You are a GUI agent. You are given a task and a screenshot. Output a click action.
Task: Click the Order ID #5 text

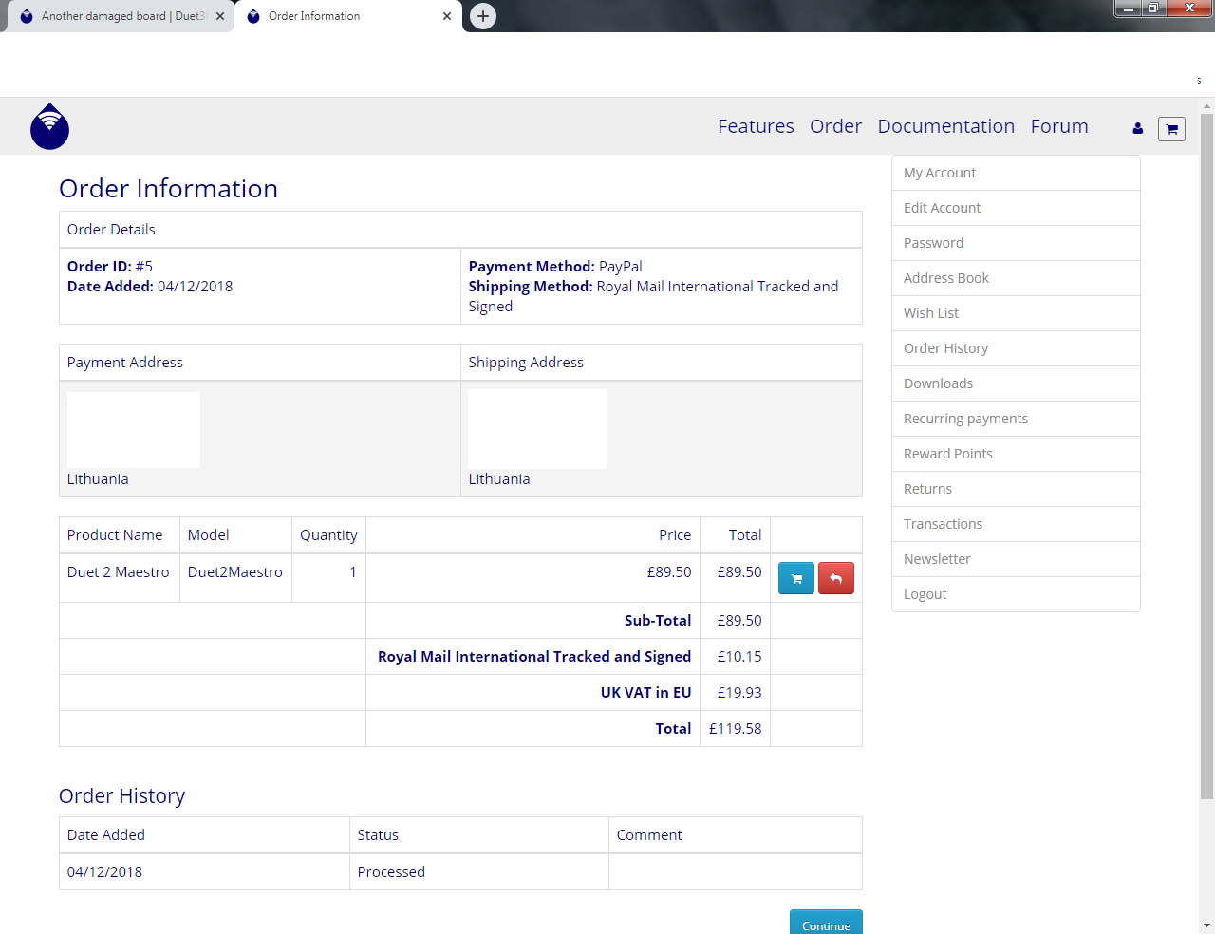[110, 267]
